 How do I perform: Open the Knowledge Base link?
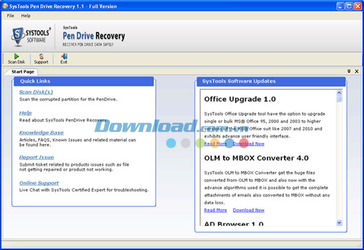(41, 133)
